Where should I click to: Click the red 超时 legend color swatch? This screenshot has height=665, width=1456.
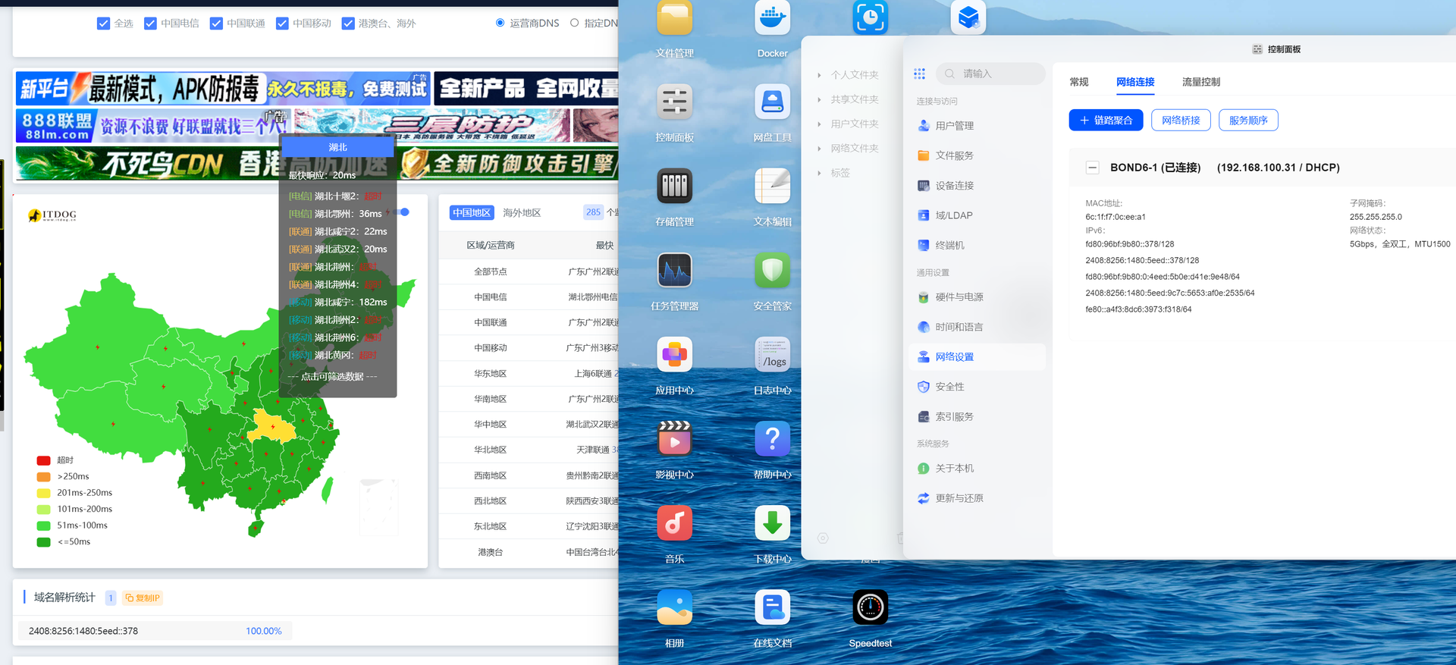[x=44, y=460]
